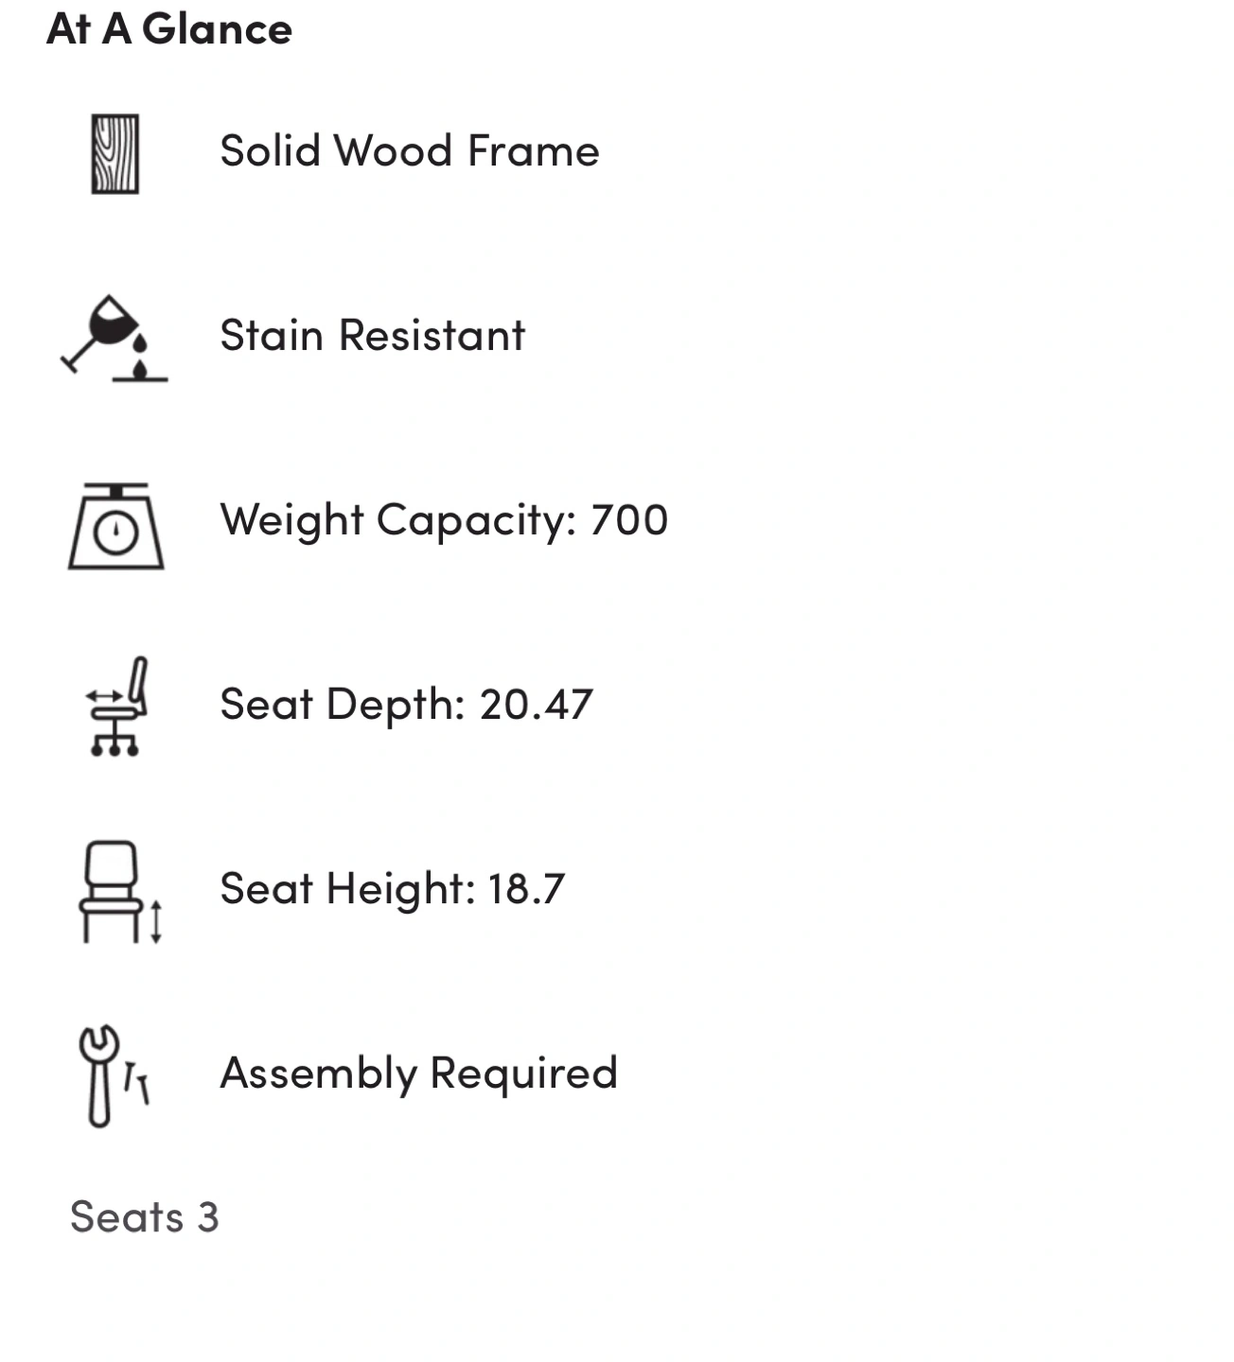
Task: Click the At A Glance heading
Action: pyautogui.click(x=169, y=28)
